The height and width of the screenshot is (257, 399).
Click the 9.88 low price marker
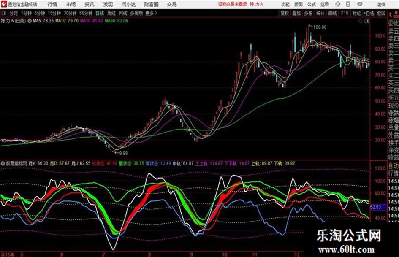(x=123, y=153)
